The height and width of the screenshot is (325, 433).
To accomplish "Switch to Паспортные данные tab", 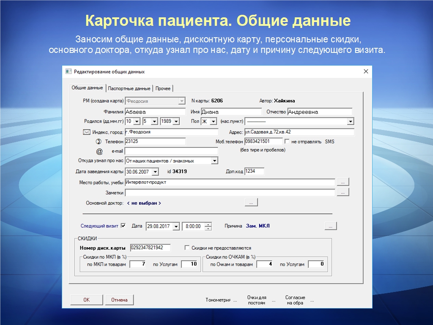I will [129, 88].
